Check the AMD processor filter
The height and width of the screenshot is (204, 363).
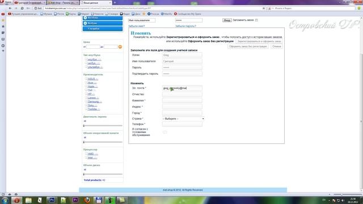(86, 154)
